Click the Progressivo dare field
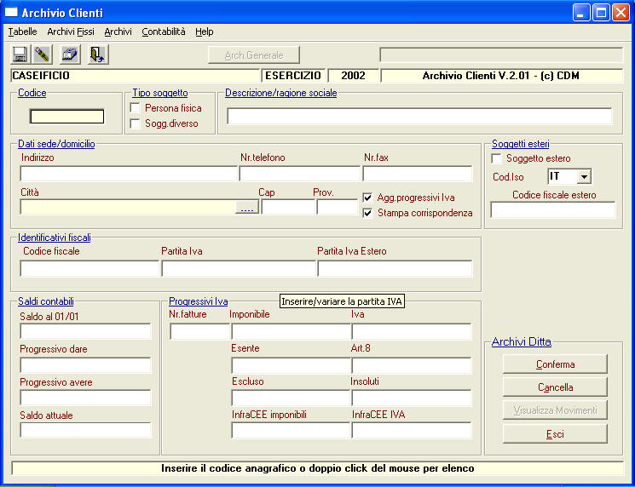The width and height of the screenshot is (635, 487). tap(85, 365)
